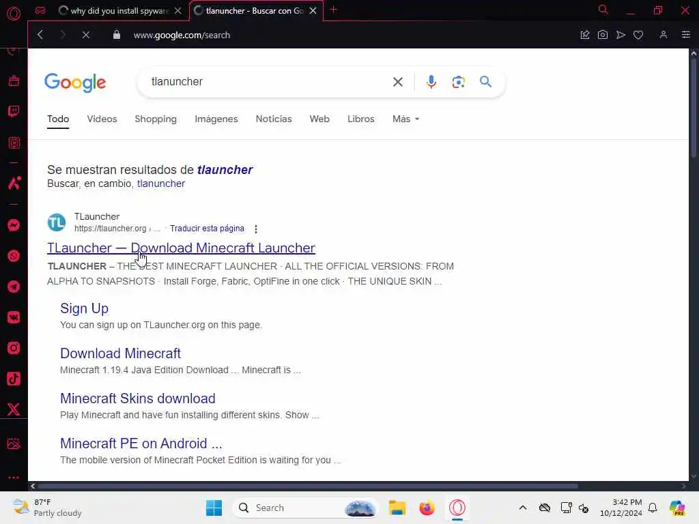699x524 pixels.
Task: Open the new tab plus button
Action: point(333,10)
